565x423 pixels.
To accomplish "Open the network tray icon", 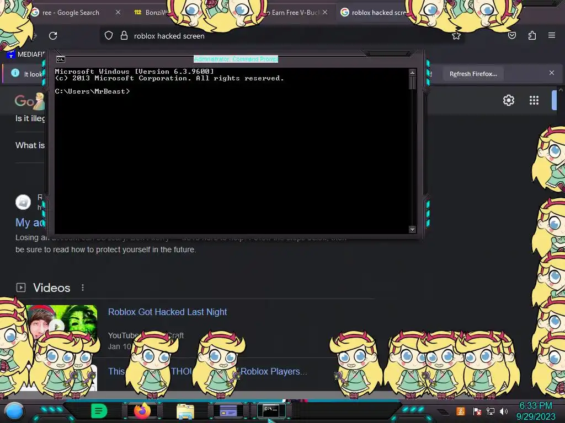I will click(490, 411).
